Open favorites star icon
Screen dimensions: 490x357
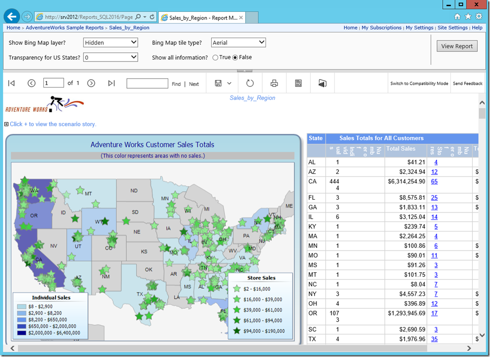468,17
